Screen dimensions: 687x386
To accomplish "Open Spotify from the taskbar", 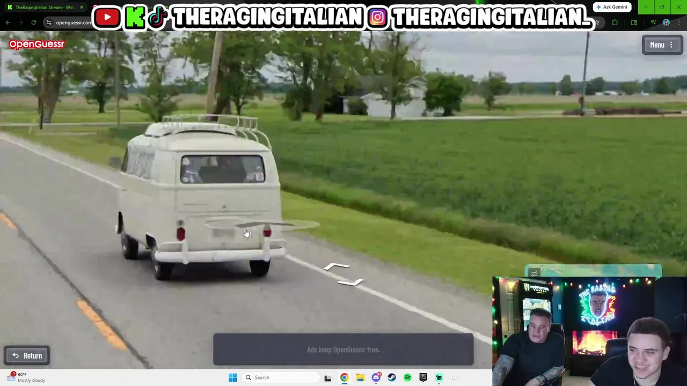I will pyautogui.click(x=407, y=377).
